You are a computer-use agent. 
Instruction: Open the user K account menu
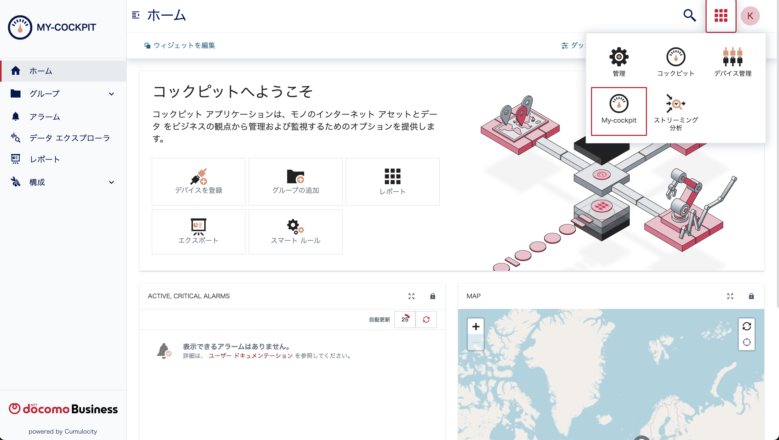(750, 16)
